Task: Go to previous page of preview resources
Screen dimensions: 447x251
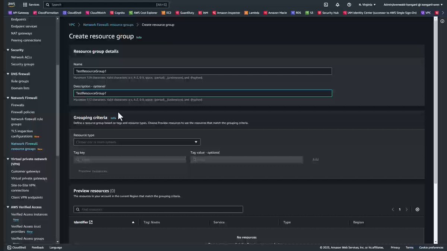Action: click(x=393, y=209)
